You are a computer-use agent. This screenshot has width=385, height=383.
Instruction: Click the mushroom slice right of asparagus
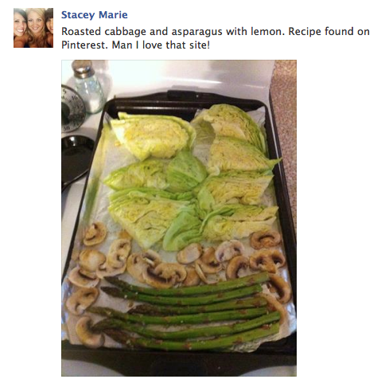[x=279, y=288]
